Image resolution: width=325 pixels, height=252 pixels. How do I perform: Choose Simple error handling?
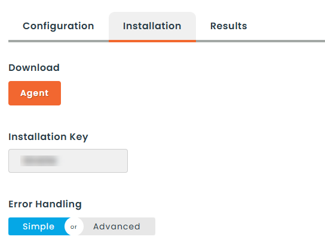pyautogui.click(x=39, y=226)
